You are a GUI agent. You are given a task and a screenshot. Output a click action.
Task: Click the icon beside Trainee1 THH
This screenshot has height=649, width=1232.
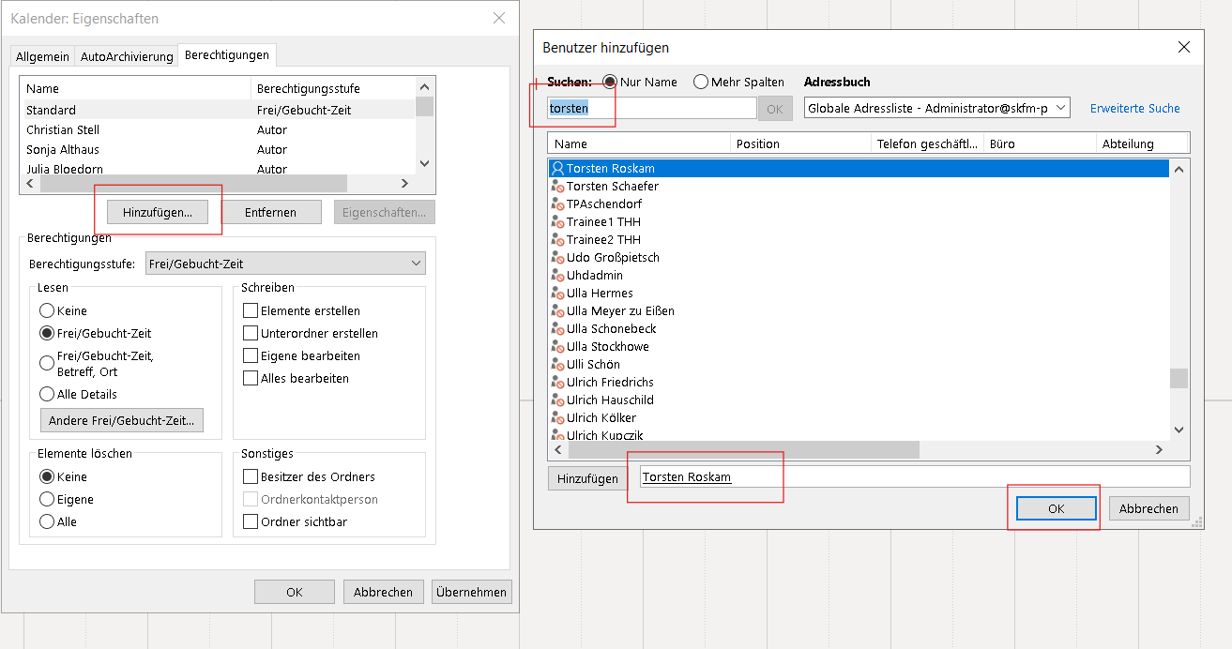click(557, 222)
